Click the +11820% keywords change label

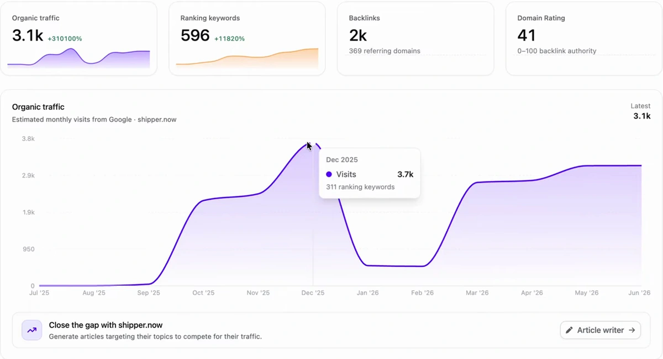click(229, 39)
